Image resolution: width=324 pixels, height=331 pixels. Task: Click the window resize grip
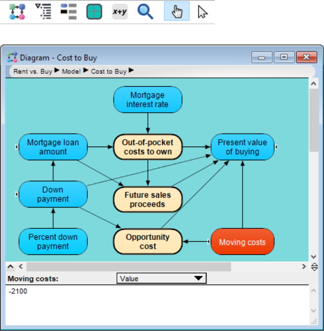coord(314,321)
